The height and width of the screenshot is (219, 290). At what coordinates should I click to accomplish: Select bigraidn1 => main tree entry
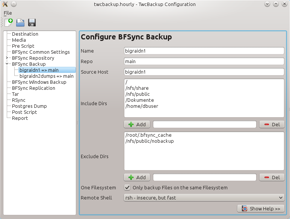pyautogui.click(x=47, y=70)
